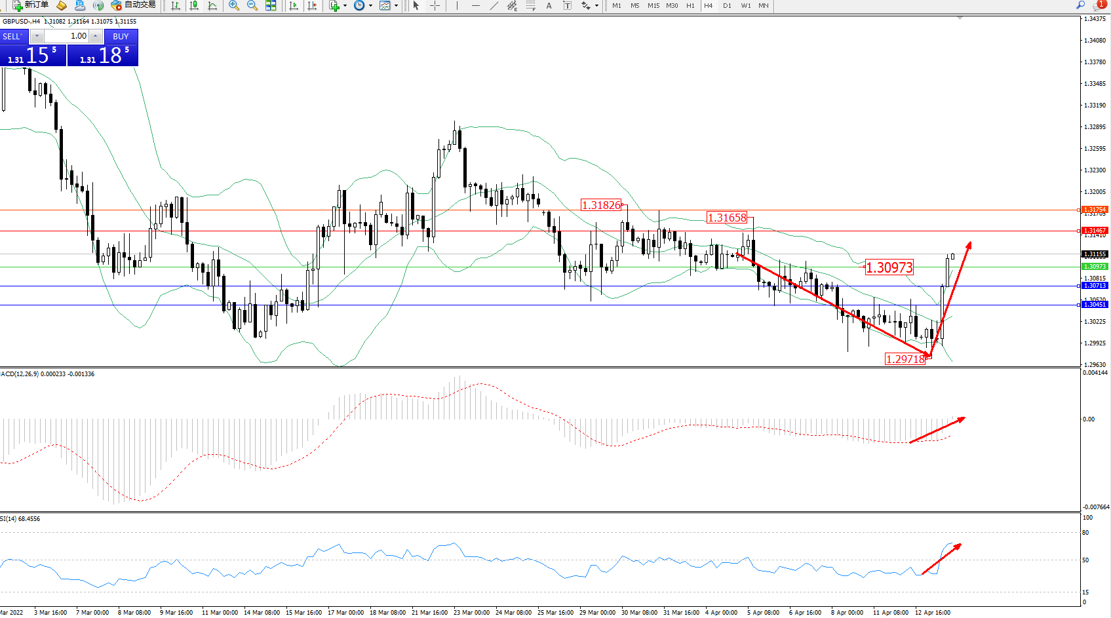This screenshot has height=618, width=1111.
Task: Toggle AutoTrading (自动交易) on or off
Action: [133, 5]
